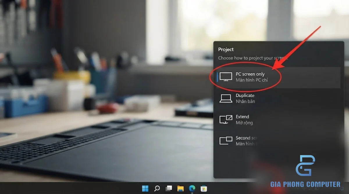Switch projection to Extend
Image resolution: width=349 pixels, height=194 pixels.
click(278, 120)
